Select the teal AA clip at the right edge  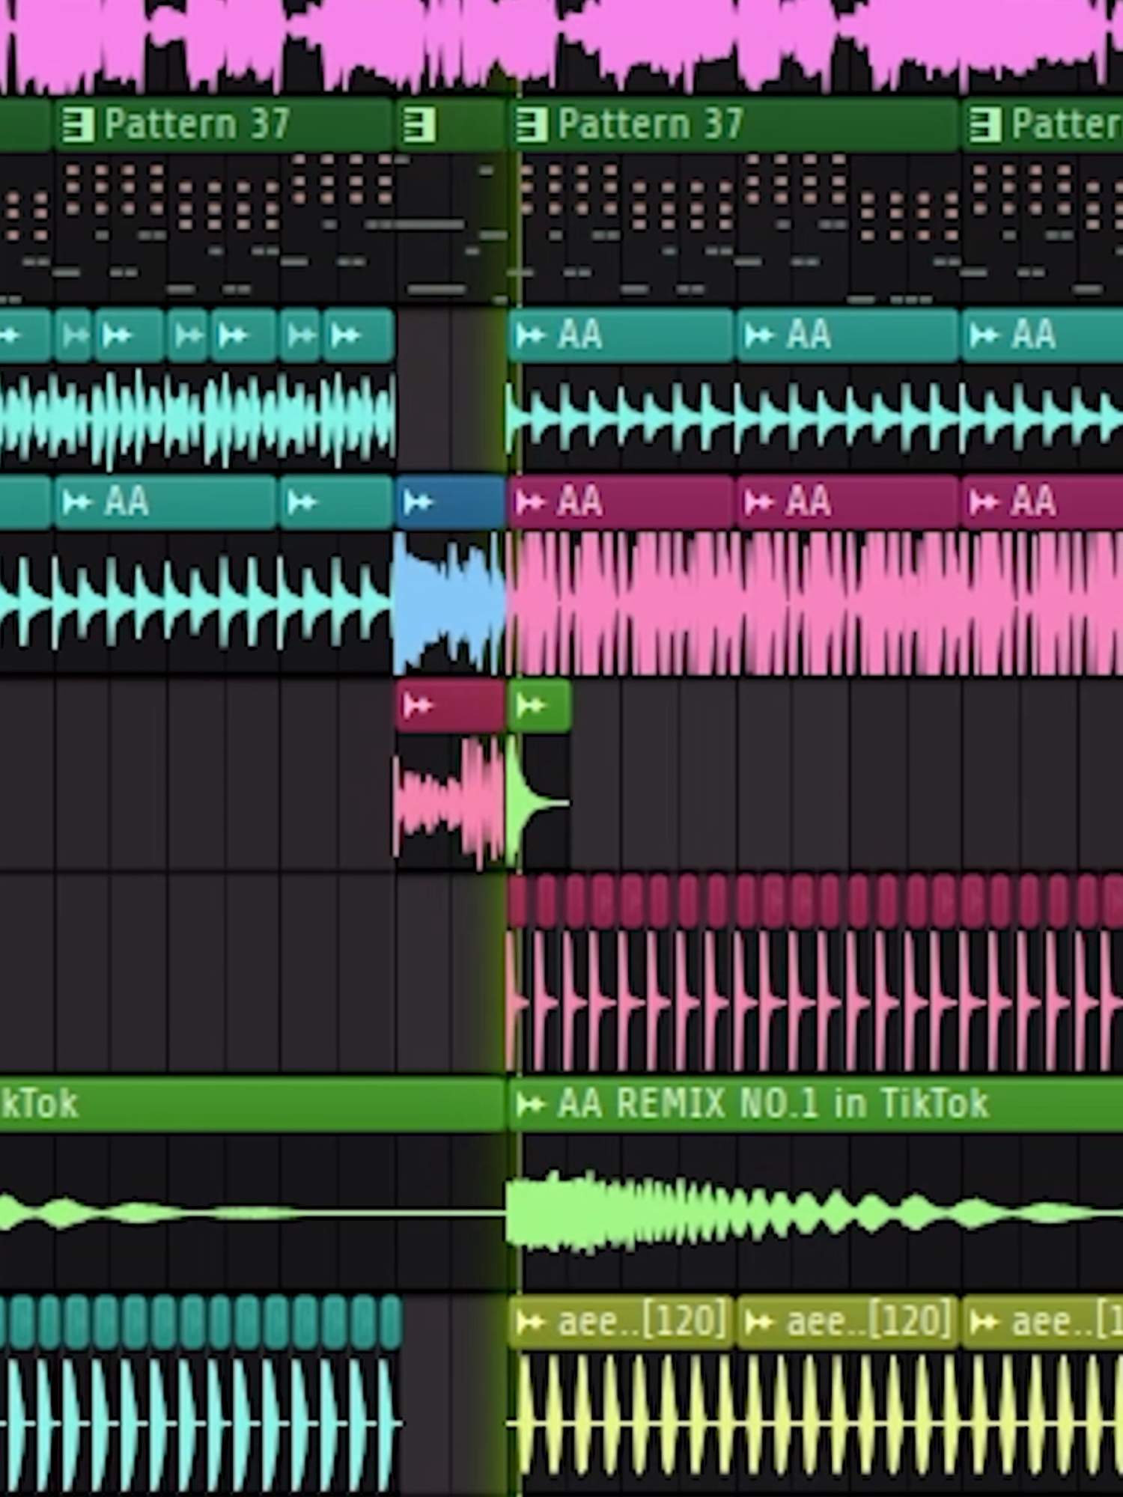1043,335
